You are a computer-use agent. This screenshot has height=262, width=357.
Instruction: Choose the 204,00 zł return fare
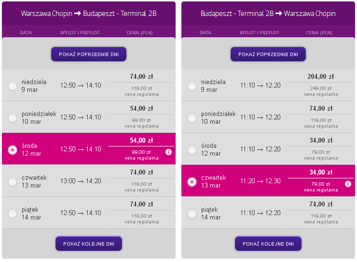click(320, 77)
